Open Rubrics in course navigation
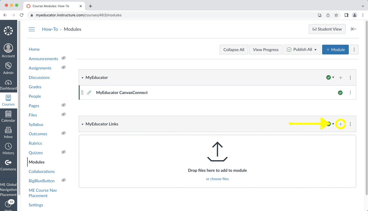Viewport: 368px width, 211px height. (x=35, y=143)
